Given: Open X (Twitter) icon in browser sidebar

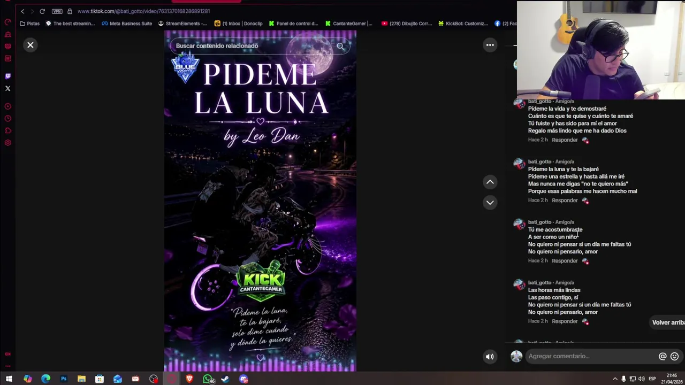Looking at the screenshot, I should click(7, 89).
